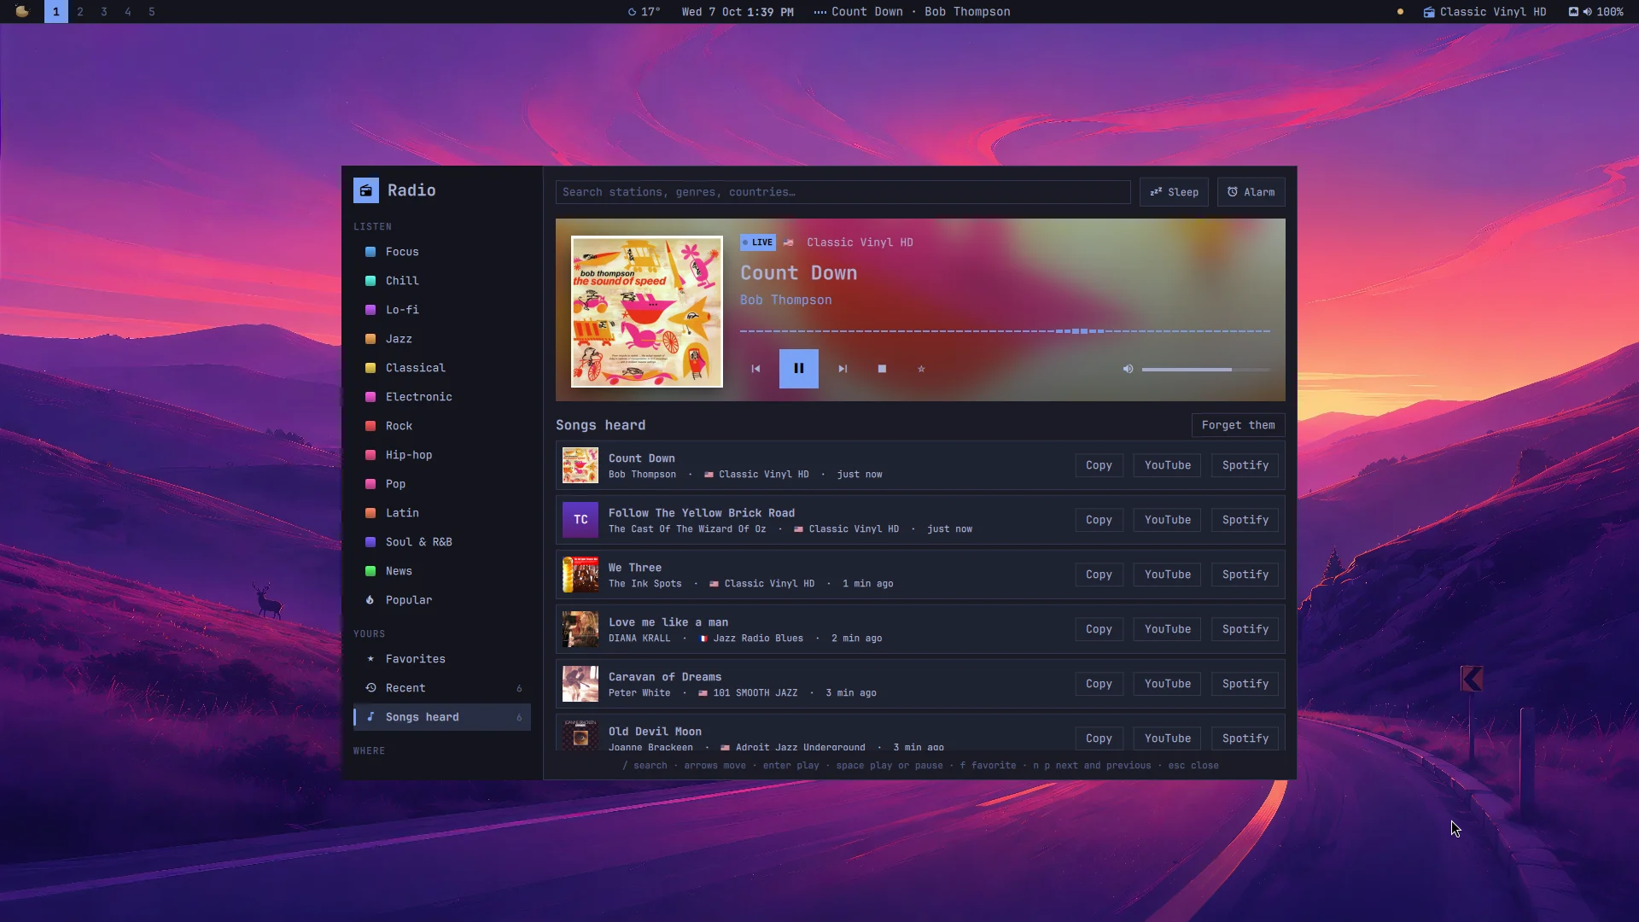This screenshot has height=922, width=1639.
Task: Select the Hip-hop genre color icon
Action: pos(370,455)
